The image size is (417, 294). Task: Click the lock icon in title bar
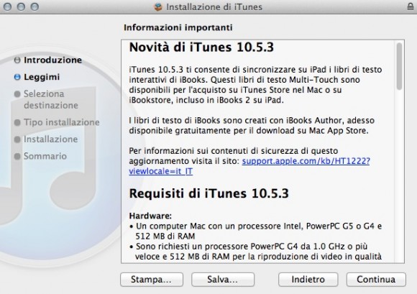pos(411,6)
